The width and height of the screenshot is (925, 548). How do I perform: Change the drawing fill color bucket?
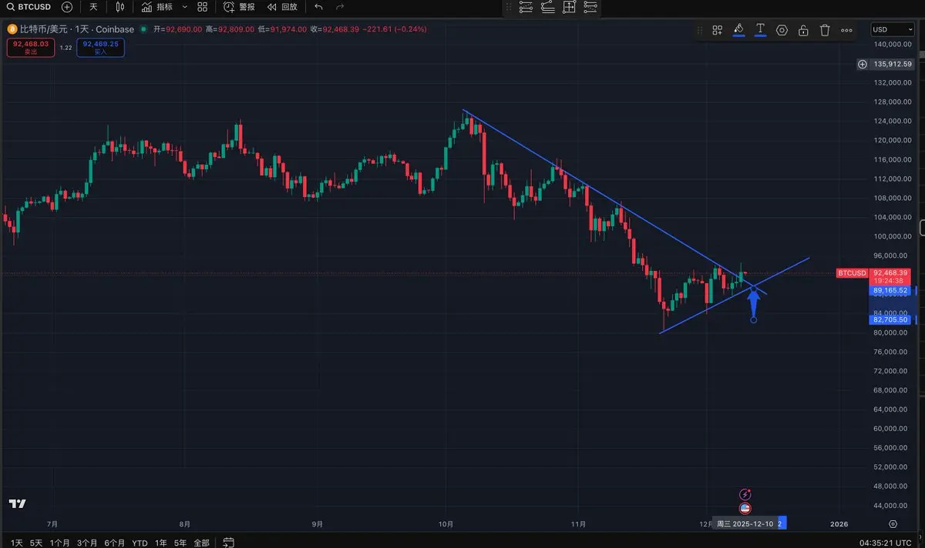click(x=738, y=30)
